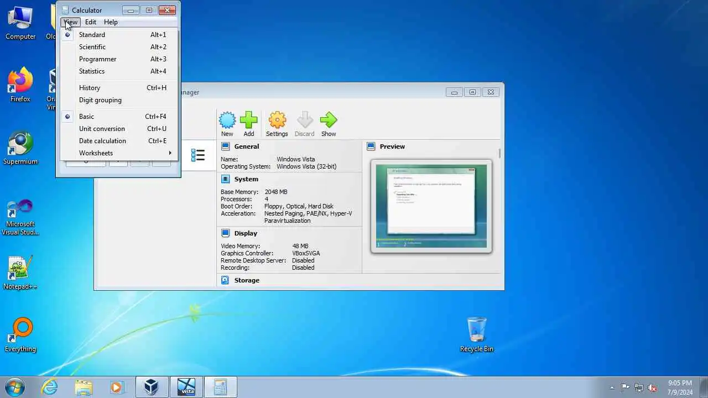Click Remote Desktop Server Disabled value
708x398 pixels.
pyautogui.click(x=303, y=260)
